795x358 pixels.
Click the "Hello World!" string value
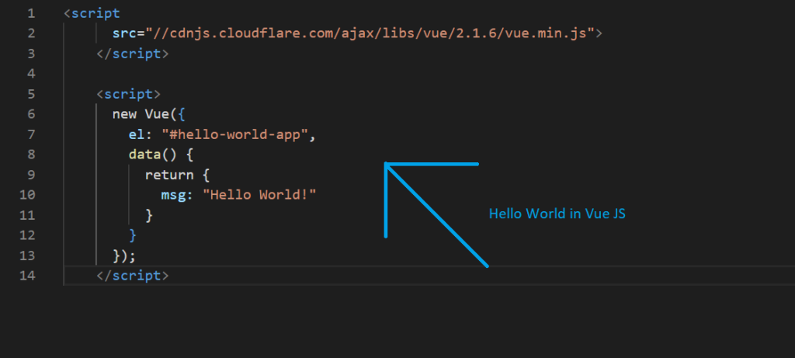click(x=259, y=195)
